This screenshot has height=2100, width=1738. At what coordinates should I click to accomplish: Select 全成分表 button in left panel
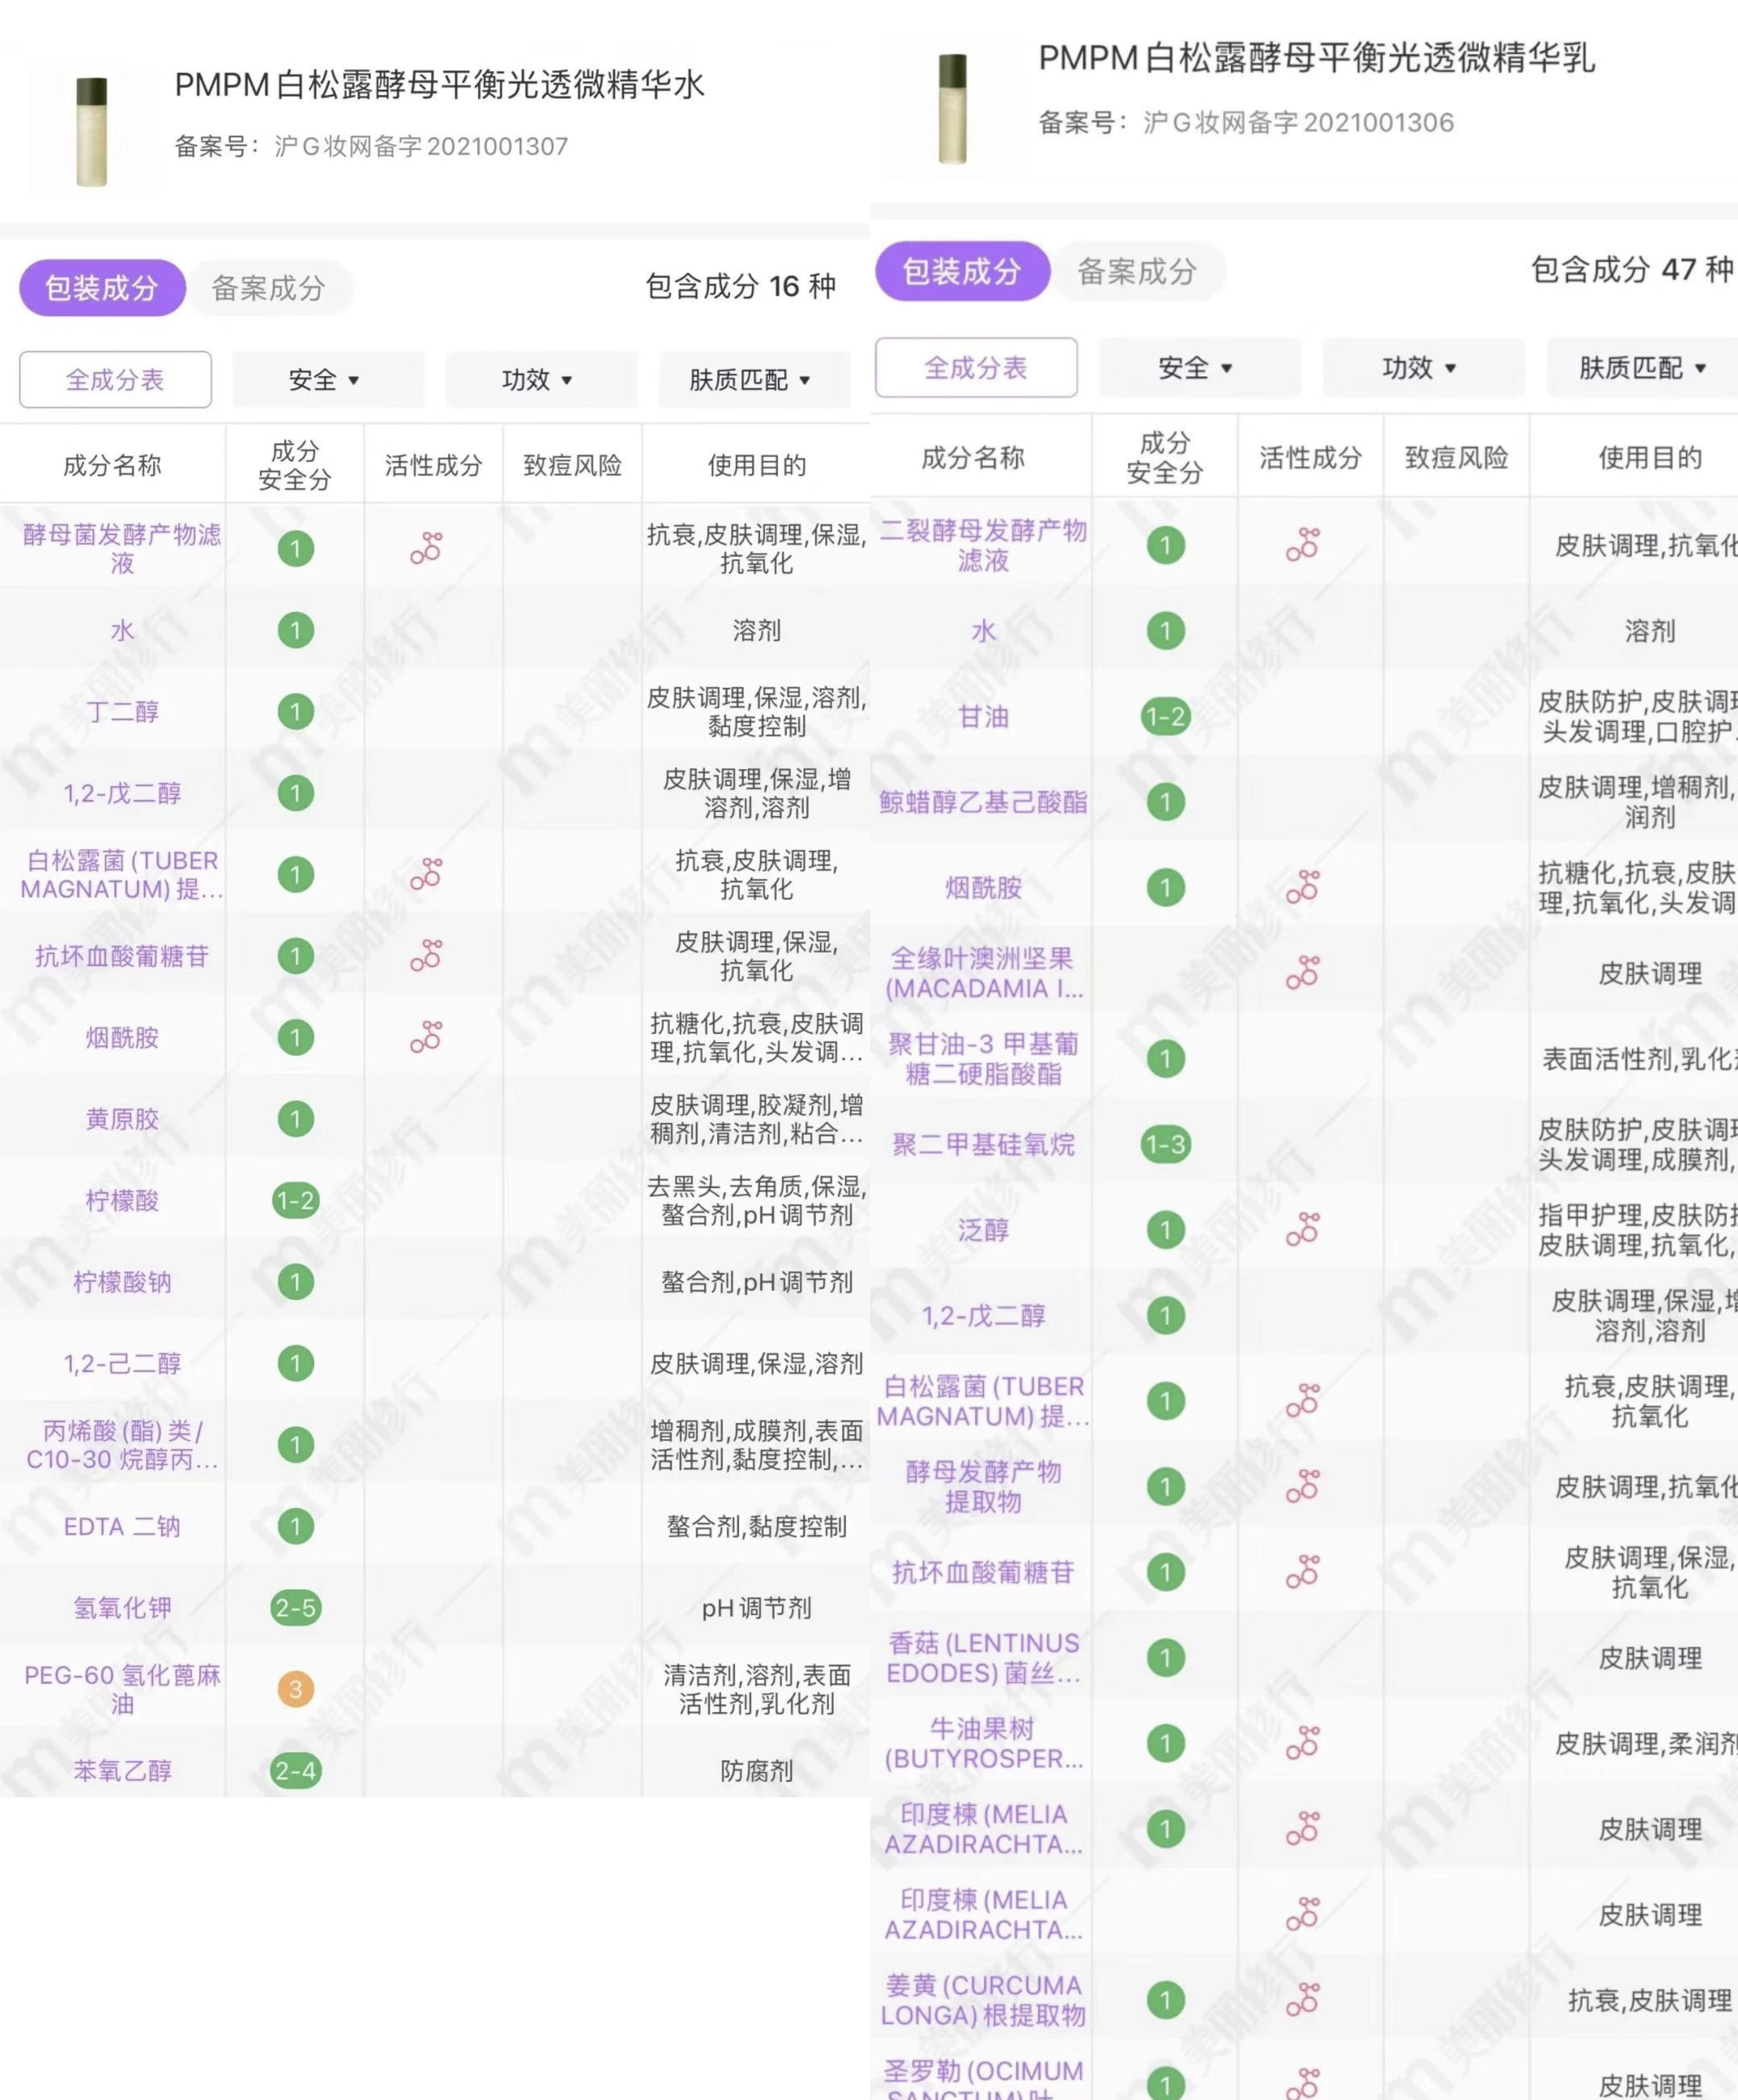[115, 379]
